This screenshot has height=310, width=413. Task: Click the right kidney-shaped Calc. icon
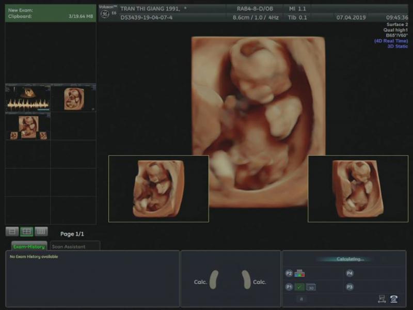[x=246, y=280]
